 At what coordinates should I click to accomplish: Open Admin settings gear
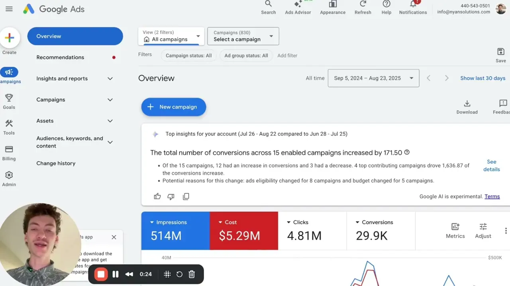coord(9,179)
